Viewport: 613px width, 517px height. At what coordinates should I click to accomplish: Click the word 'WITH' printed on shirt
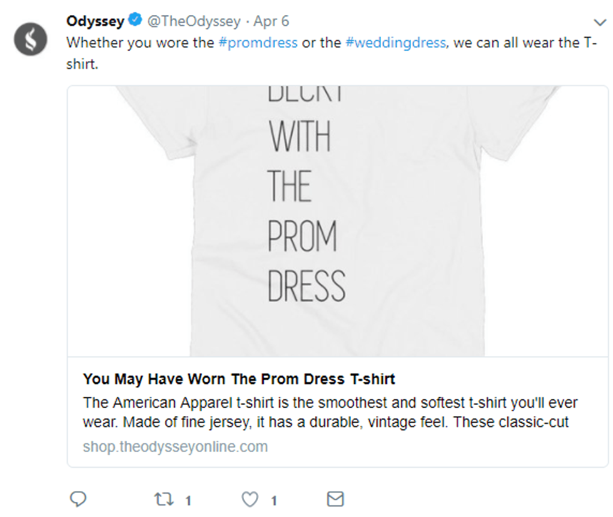299,136
